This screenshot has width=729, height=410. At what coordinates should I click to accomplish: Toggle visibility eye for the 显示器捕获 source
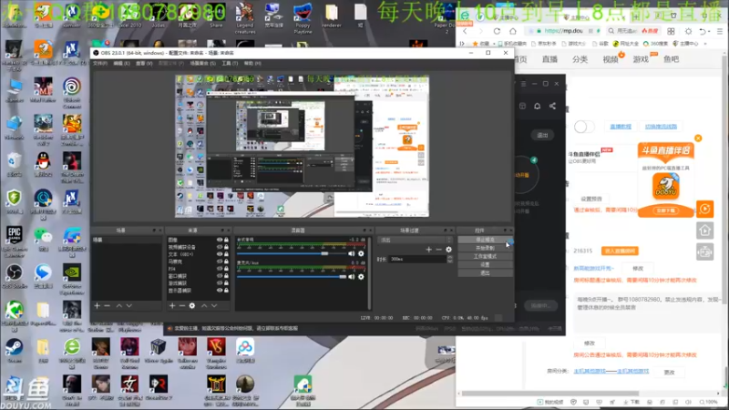220,291
